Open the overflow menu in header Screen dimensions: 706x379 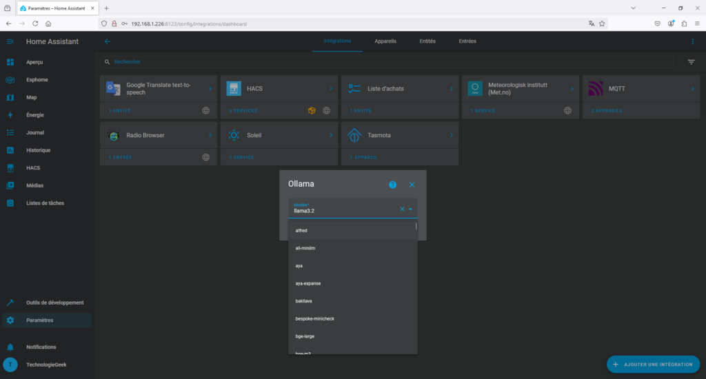click(692, 41)
